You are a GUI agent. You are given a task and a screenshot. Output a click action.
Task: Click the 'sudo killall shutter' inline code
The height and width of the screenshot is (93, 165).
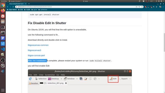point(100,61)
